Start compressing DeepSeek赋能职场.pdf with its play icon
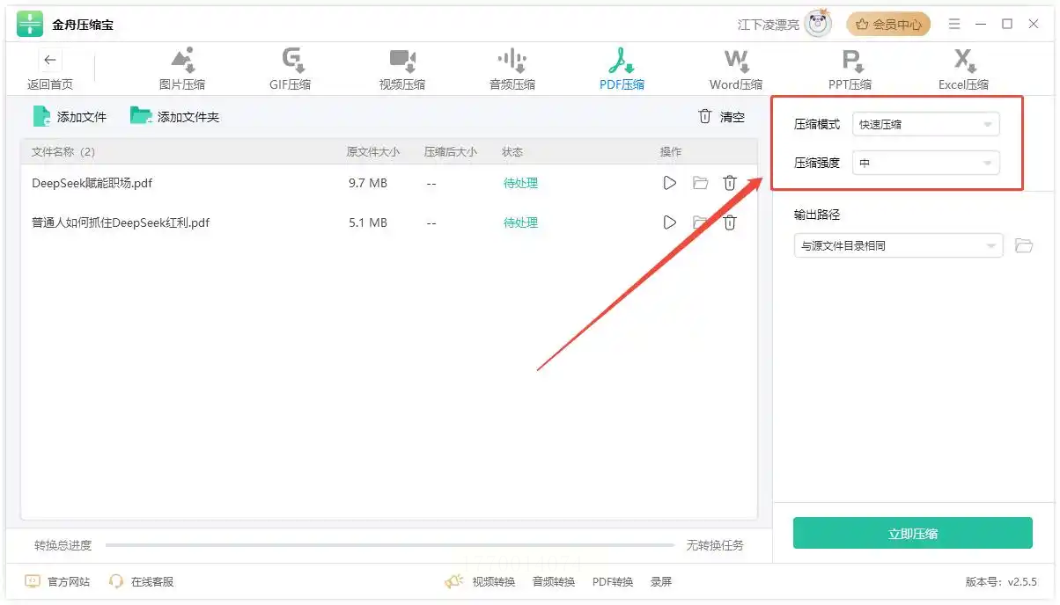 tap(670, 183)
